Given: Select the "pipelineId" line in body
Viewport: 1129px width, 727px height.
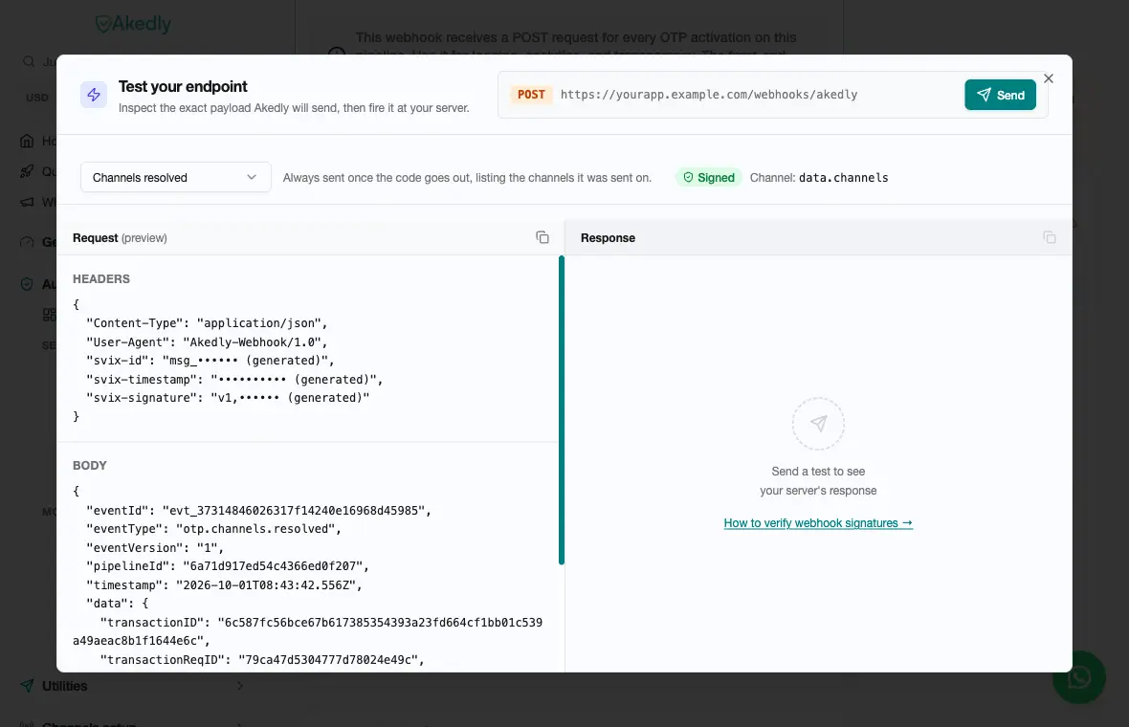Looking at the screenshot, I should pos(228,566).
